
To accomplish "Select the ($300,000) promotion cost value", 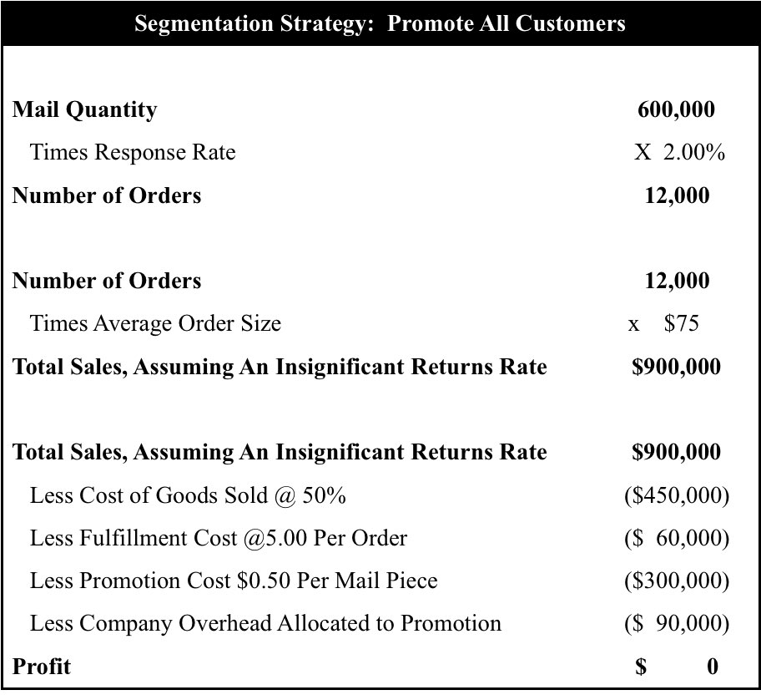I will 677,581.
